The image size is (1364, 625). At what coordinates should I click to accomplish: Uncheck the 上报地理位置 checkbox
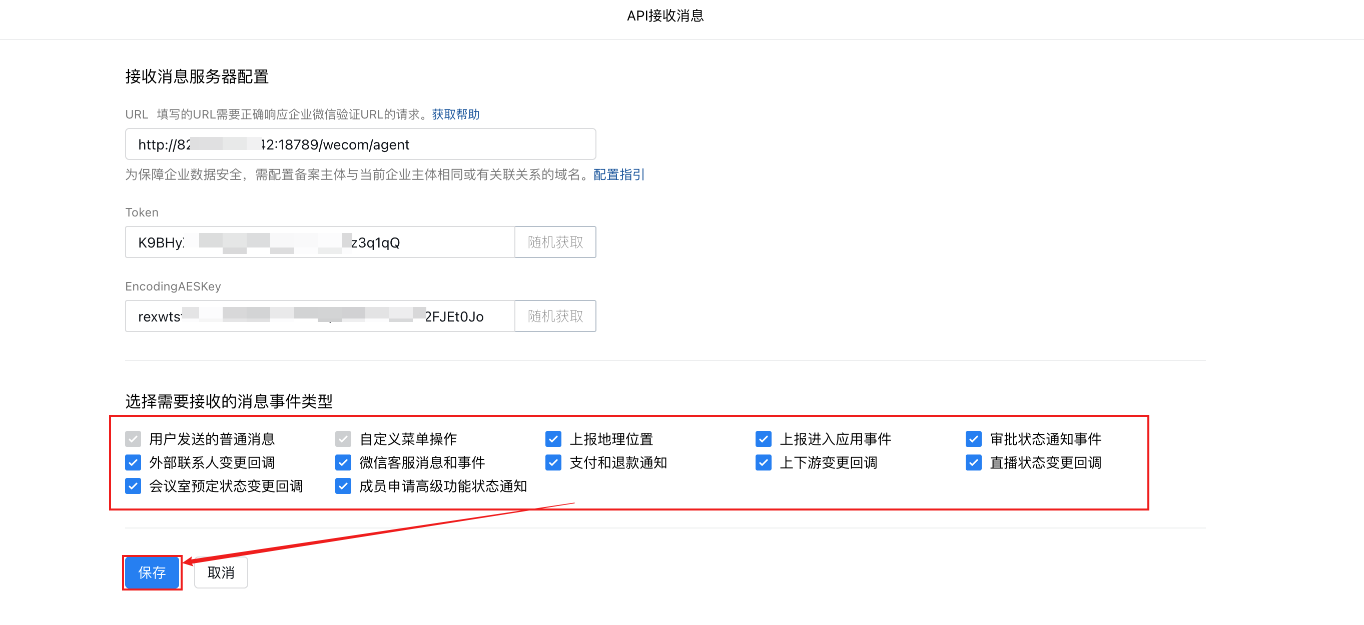point(553,438)
